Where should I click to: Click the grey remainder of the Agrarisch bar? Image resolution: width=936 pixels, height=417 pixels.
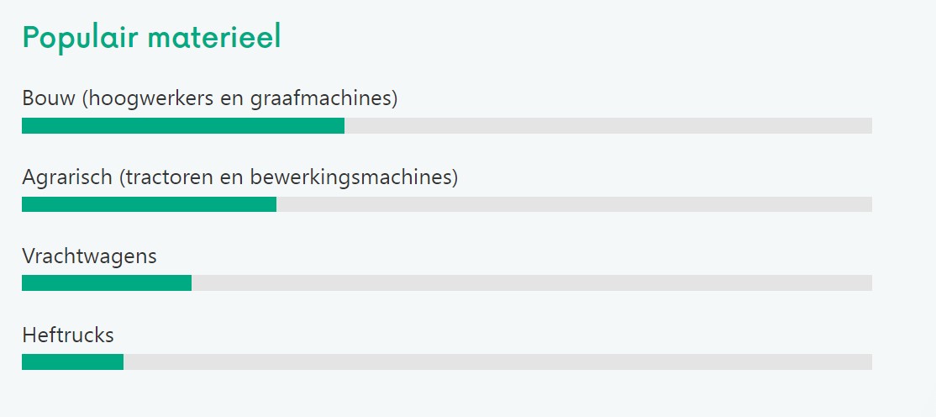tap(574, 204)
